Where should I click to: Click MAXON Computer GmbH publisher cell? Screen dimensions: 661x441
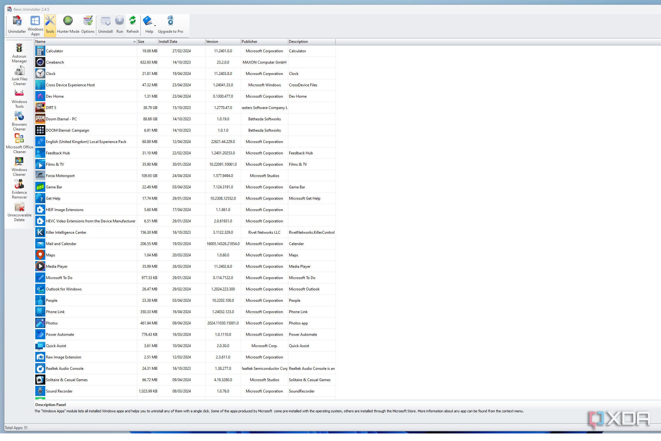(x=264, y=62)
